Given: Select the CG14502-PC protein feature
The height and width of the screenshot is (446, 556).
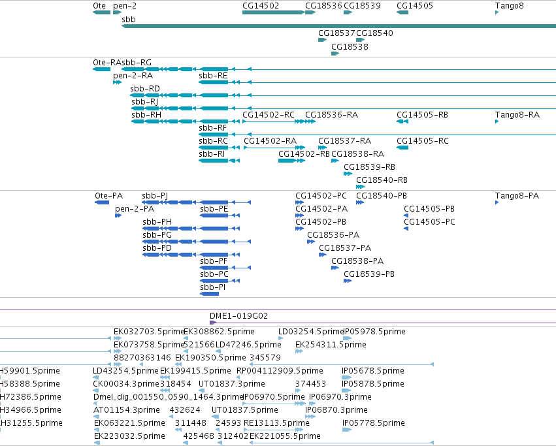Looking at the screenshot, I should [300, 202].
